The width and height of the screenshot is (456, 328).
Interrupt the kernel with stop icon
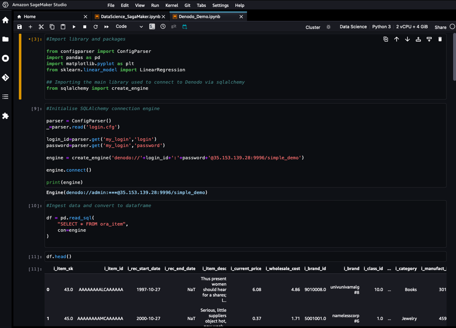pos(85,27)
